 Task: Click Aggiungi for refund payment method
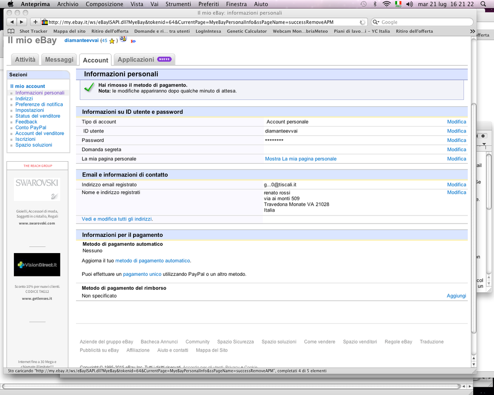pos(456,296)
